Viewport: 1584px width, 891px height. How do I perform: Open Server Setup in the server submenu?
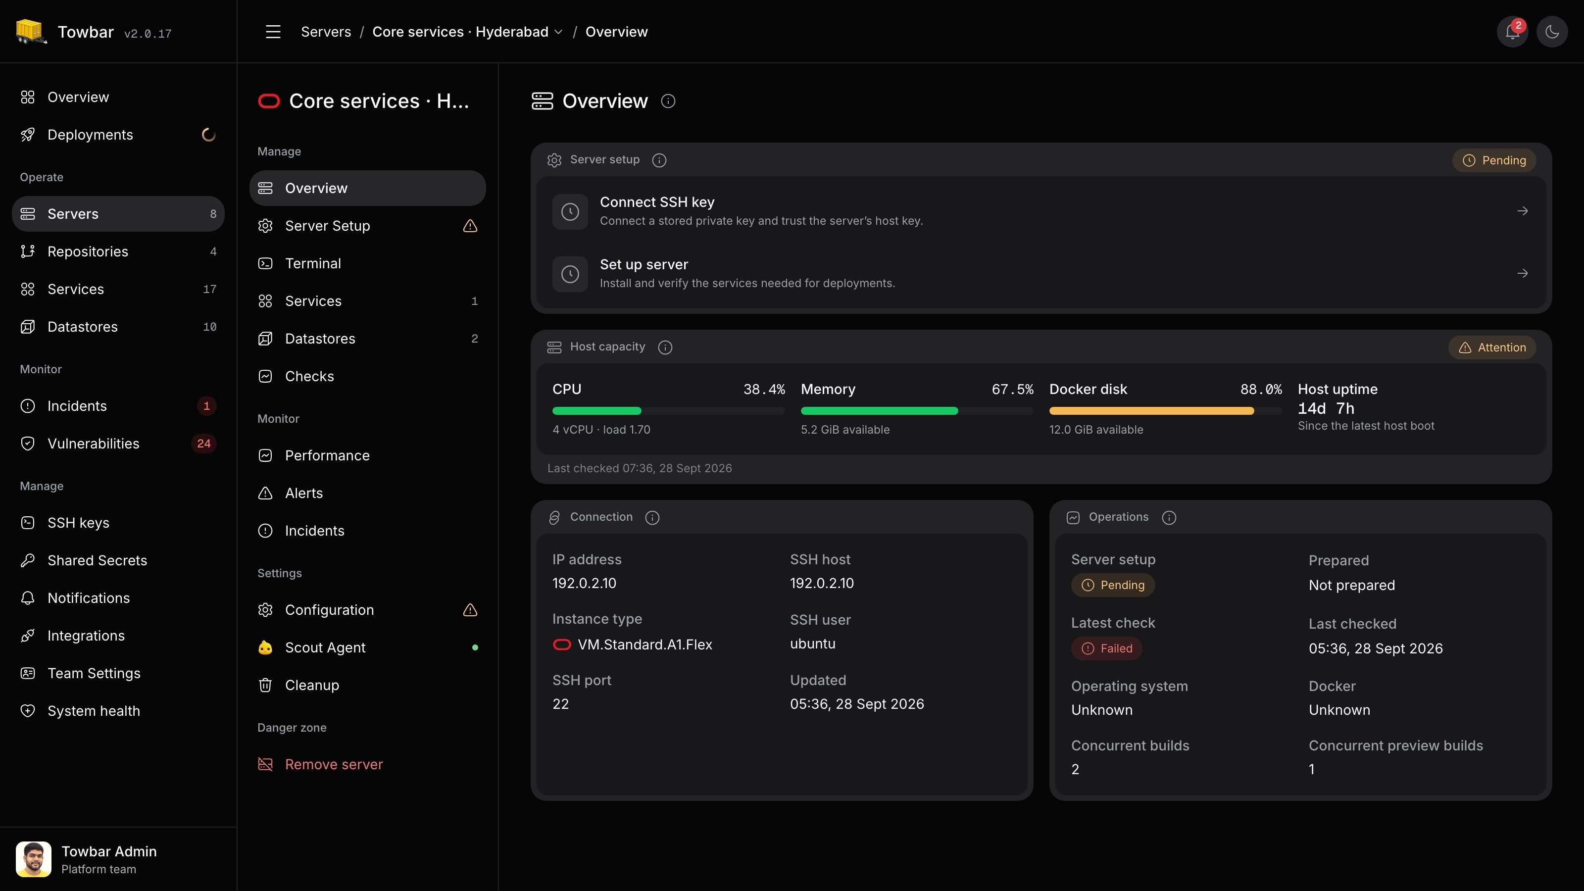367,226
